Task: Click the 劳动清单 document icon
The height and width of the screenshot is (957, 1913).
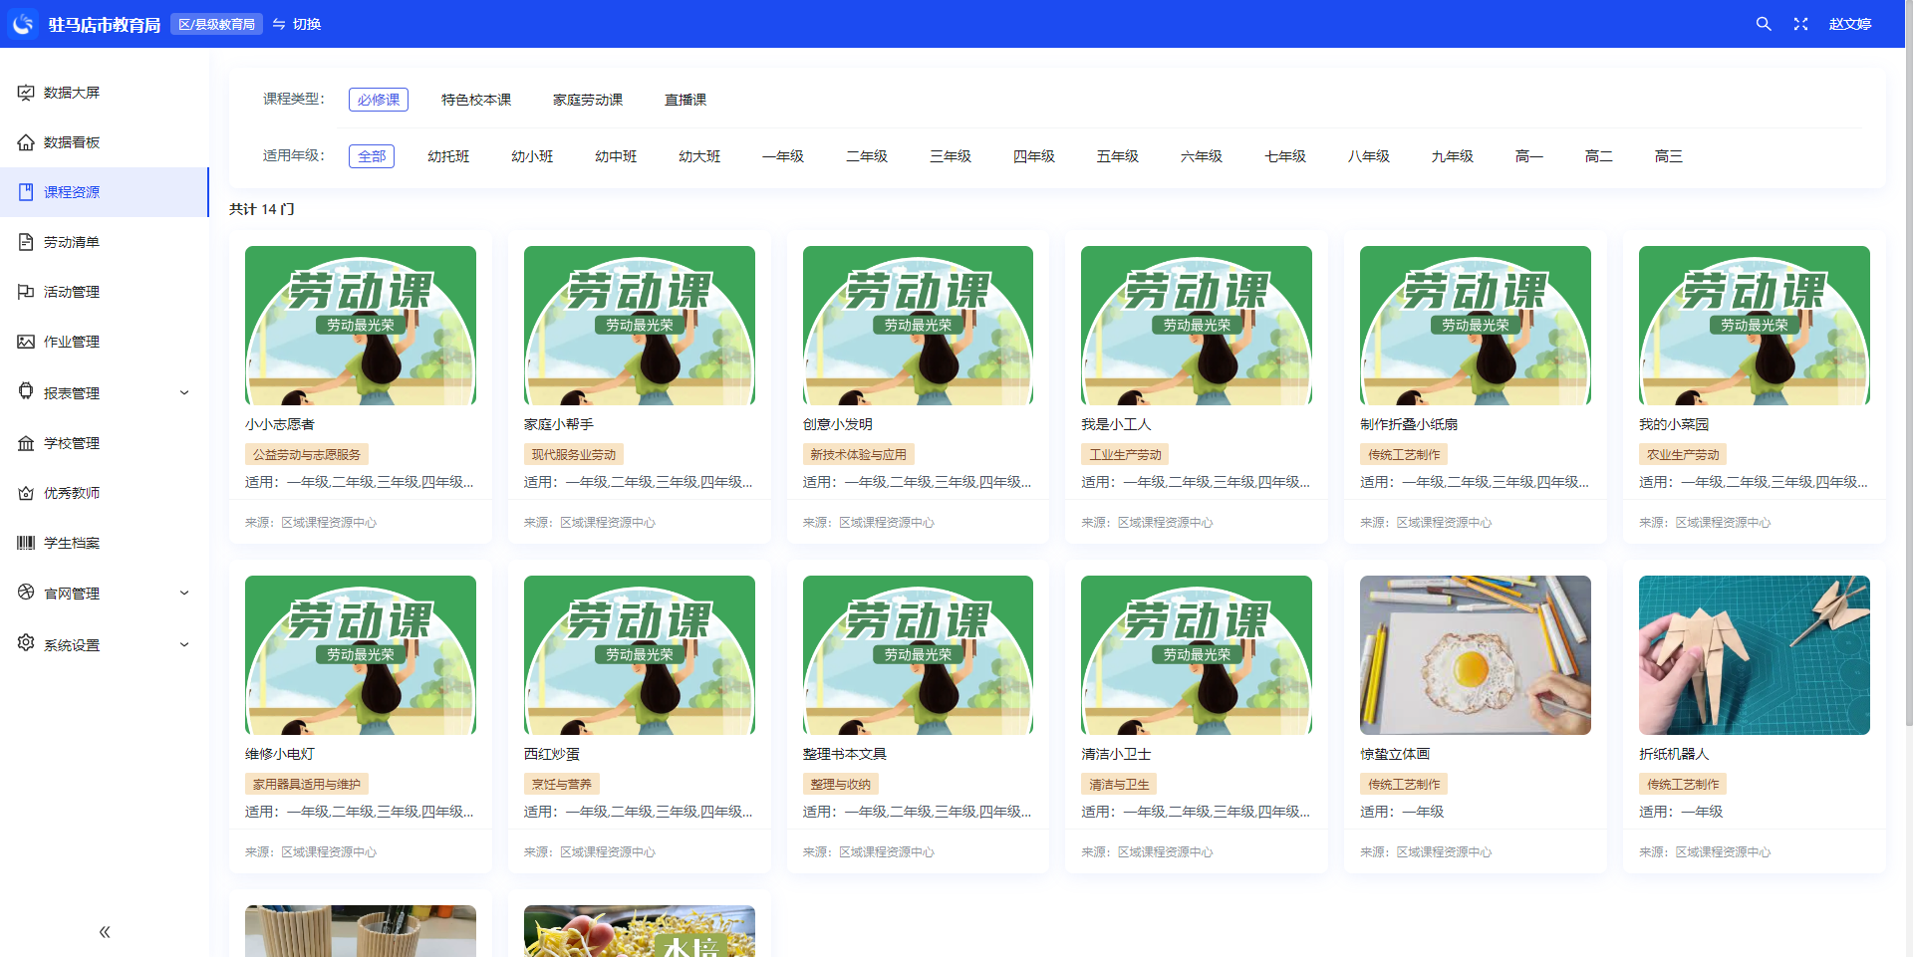Action: coord(26,242)
